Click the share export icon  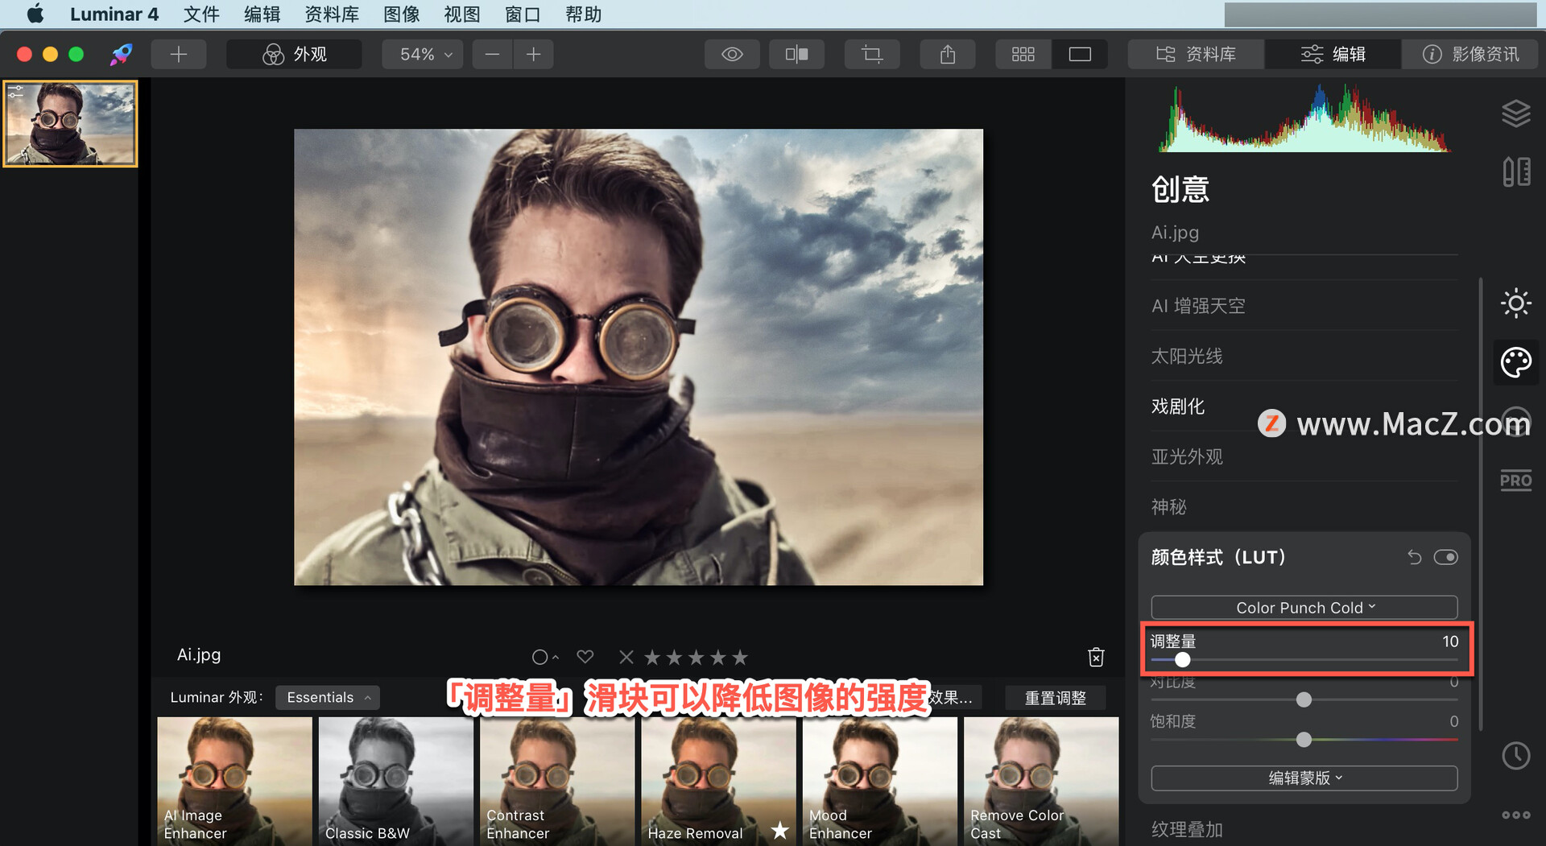pos(948,54)
